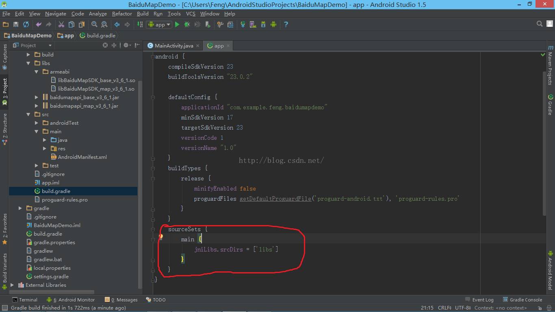Click the intention lightbulb in editor gutter
Viewport: 555px width, 312px height.
(x=160, y=237)
